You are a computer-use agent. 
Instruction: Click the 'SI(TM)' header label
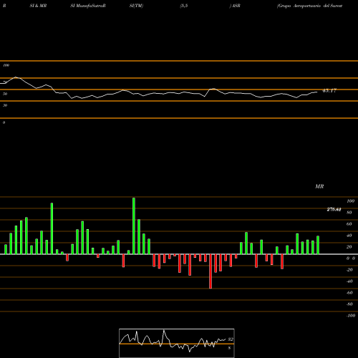[136, 6]
